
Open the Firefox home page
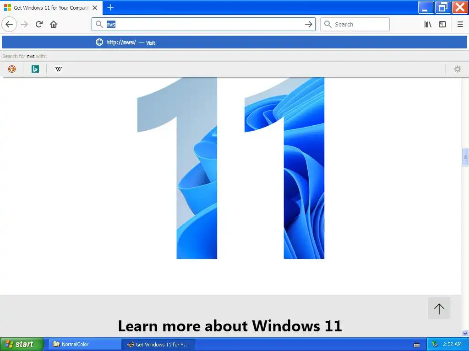tap(54, 24)
